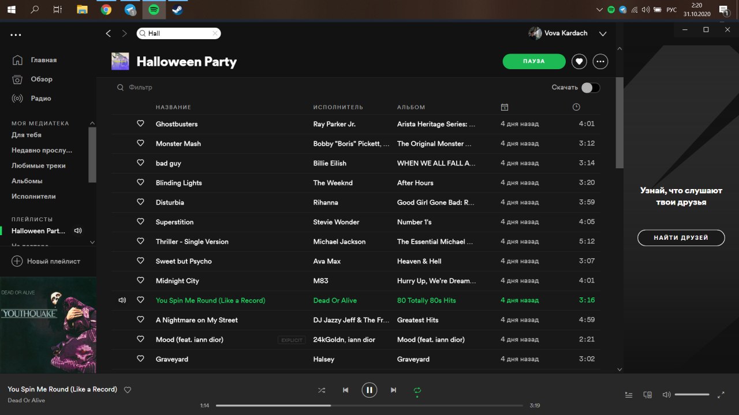
Task: Toggle the Скачать download switch
Action: [591, 88]
